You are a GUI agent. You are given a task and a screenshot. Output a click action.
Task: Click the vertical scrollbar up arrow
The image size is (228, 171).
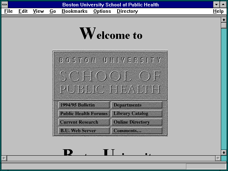(x=224, y=20)
